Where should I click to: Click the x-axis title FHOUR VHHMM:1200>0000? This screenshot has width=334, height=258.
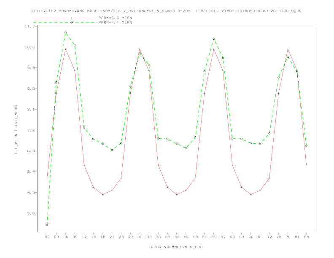pos(175,247)
